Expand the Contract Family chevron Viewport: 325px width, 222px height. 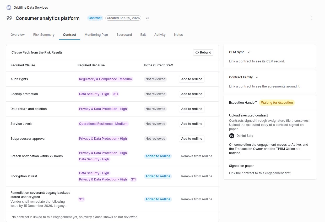pos(257,77)
